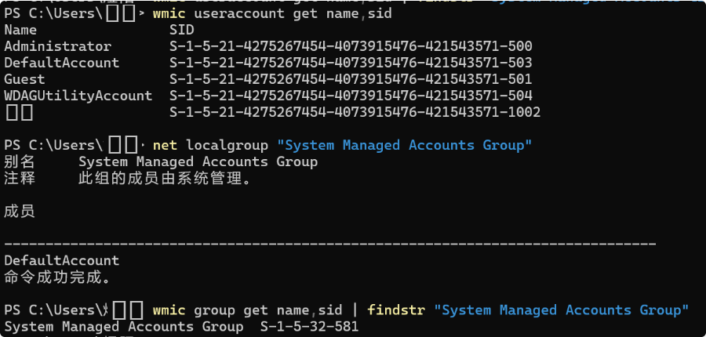
Task: Click group name in the final output line
Action: 124,327
